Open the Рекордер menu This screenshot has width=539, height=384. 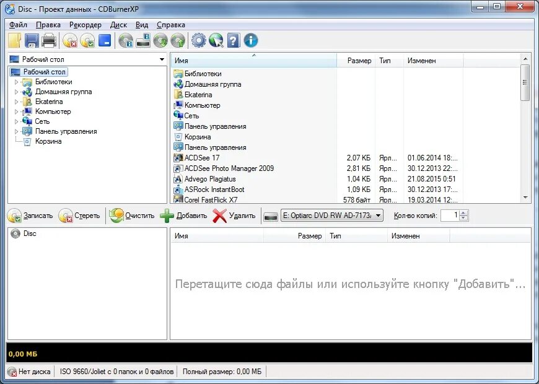[85, 25]
